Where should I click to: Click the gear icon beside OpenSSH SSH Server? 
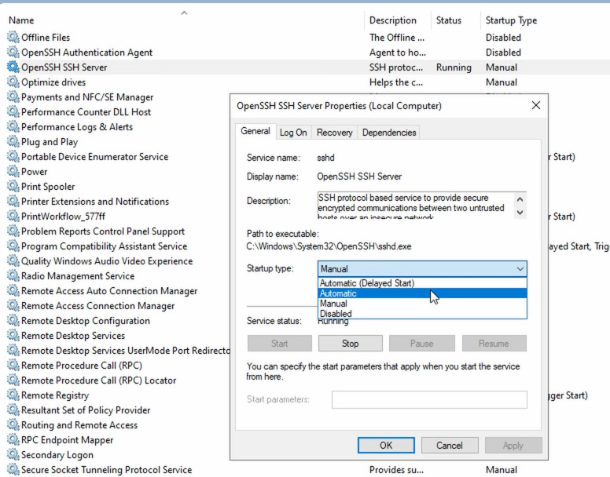pyautogui.click(x=13, y=67)
